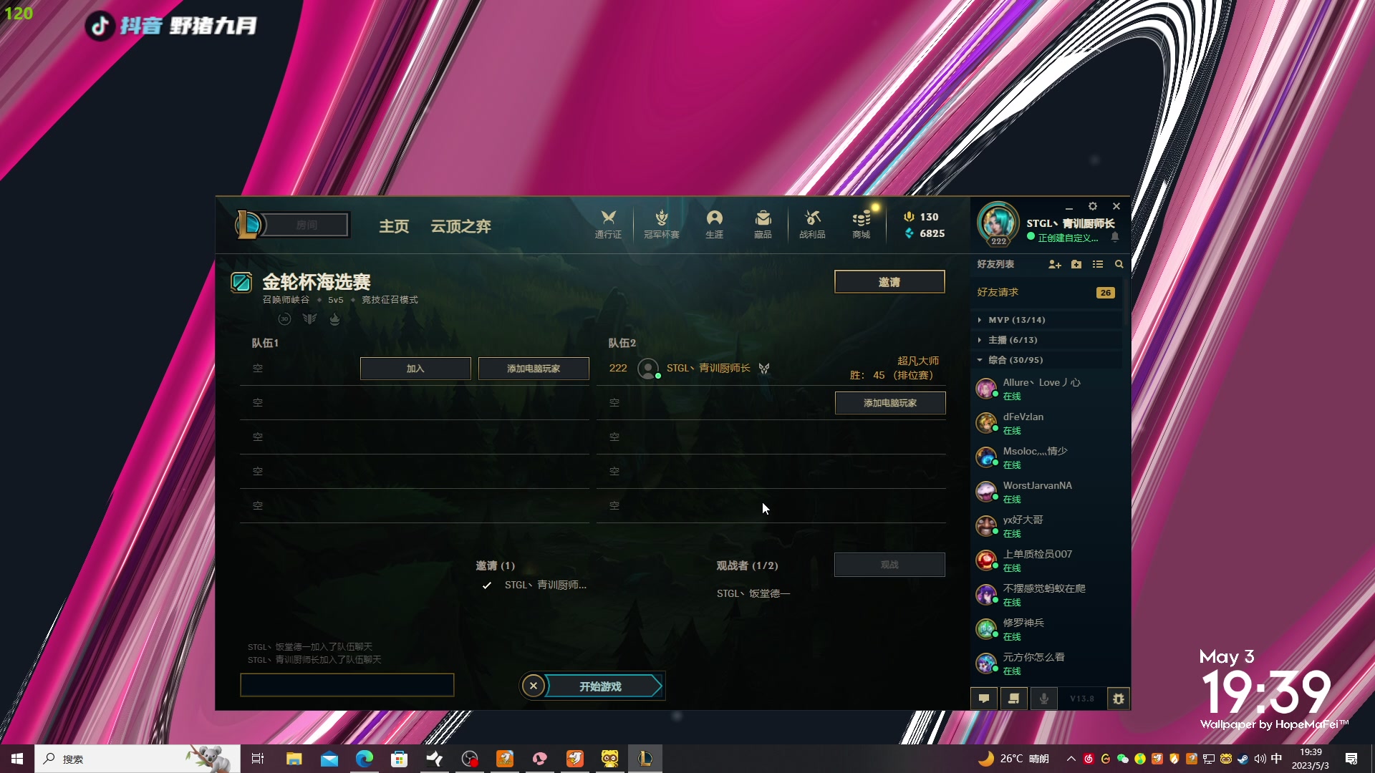Viewport: 1375px width, 773px height.
Task: Cancel lobby with the X button
Action: click(533, 686)
